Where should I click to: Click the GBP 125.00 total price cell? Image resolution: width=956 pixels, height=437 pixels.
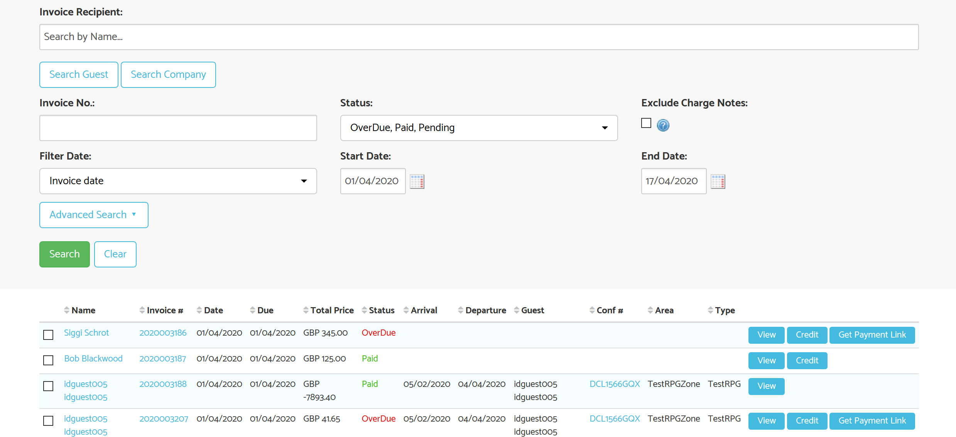324,359
